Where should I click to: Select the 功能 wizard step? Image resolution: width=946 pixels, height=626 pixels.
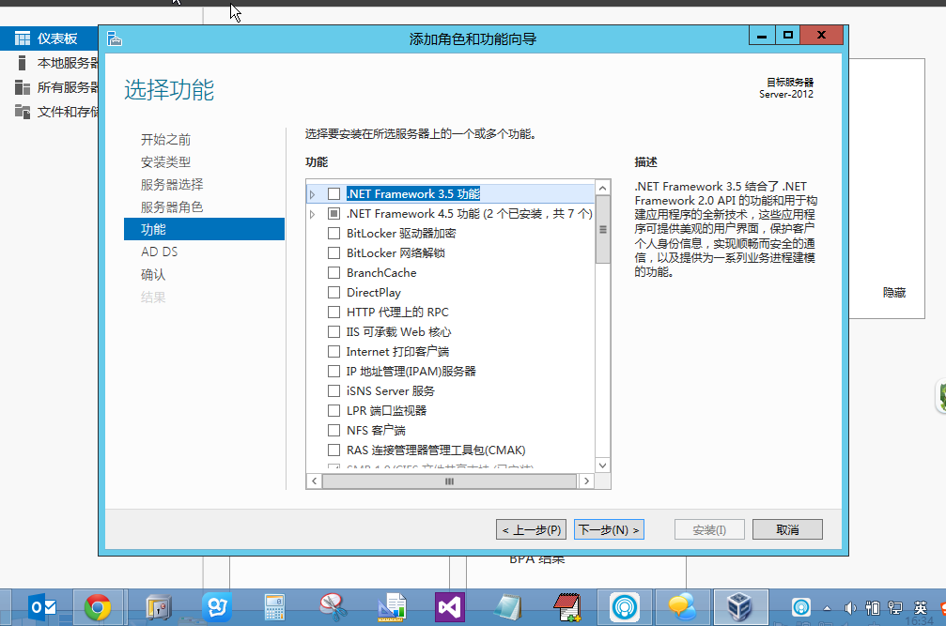[x=204, y=229]
